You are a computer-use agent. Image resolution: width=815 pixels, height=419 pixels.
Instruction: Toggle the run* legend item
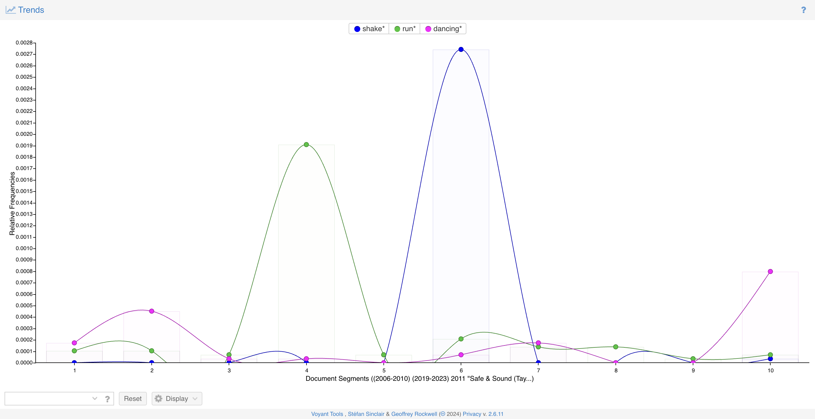tap(405, 29)
